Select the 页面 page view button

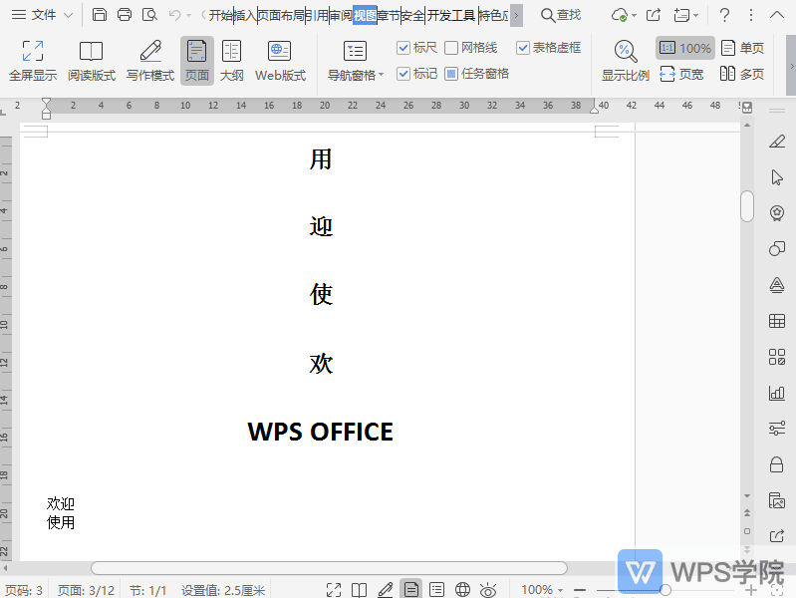197,61
